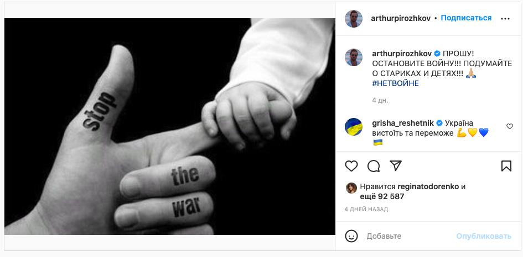Click the stop the war photo
523x257 pixels.
point(170,126)
